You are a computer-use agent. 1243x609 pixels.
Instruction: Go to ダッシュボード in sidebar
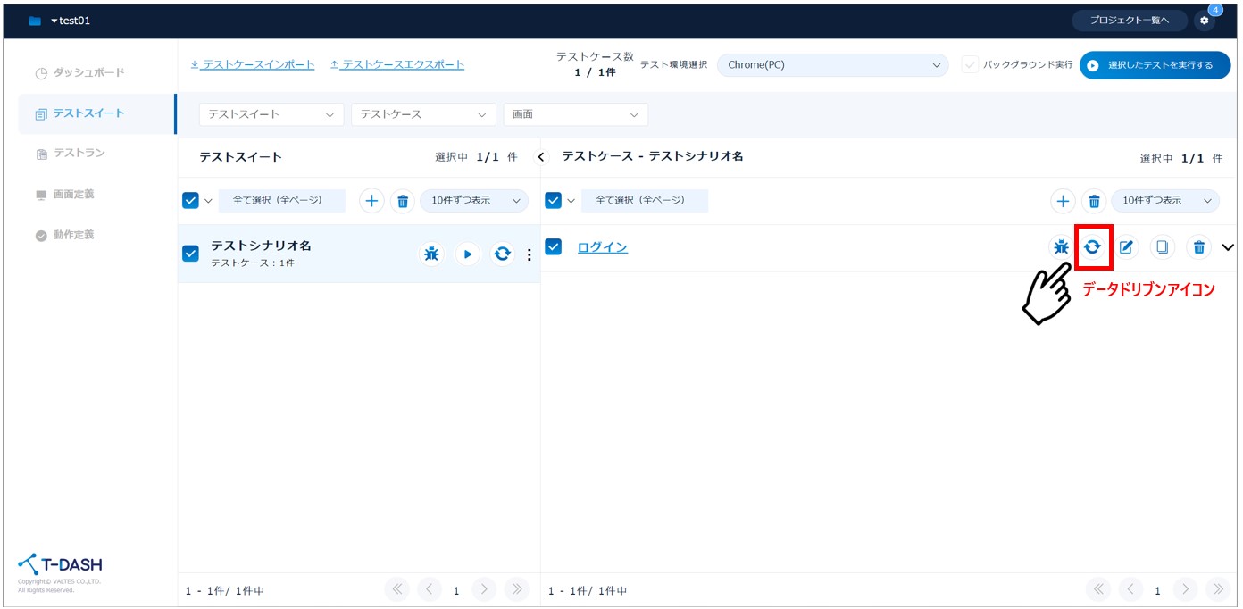coord(88,72)
